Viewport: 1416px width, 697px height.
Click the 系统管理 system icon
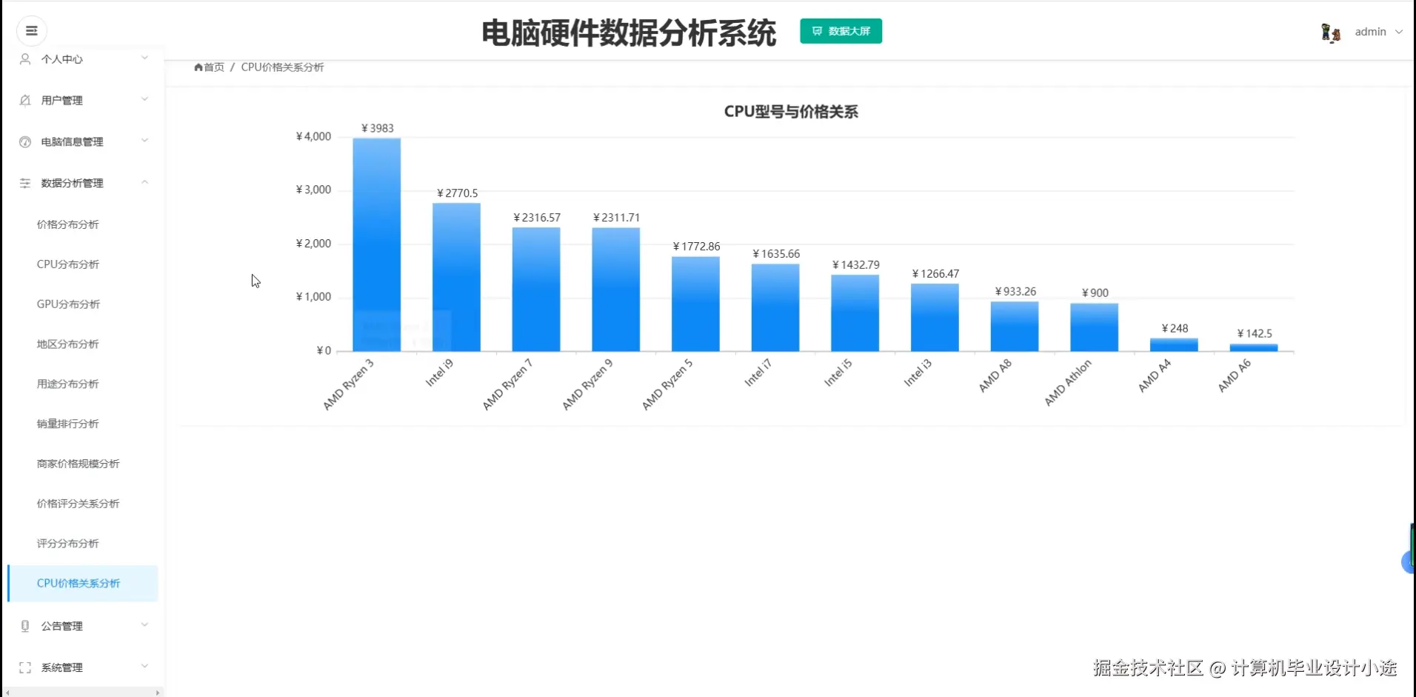click(24, 667)
